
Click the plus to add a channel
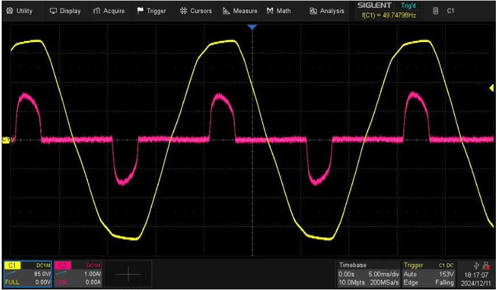point(128,274)
